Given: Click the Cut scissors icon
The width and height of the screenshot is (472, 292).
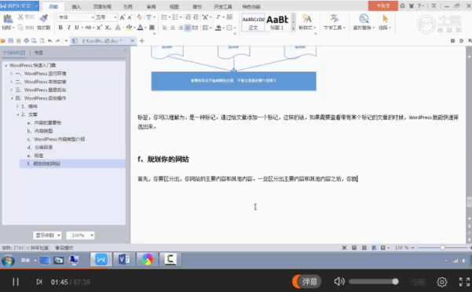Looking at the screenshot, I should 20,16.
